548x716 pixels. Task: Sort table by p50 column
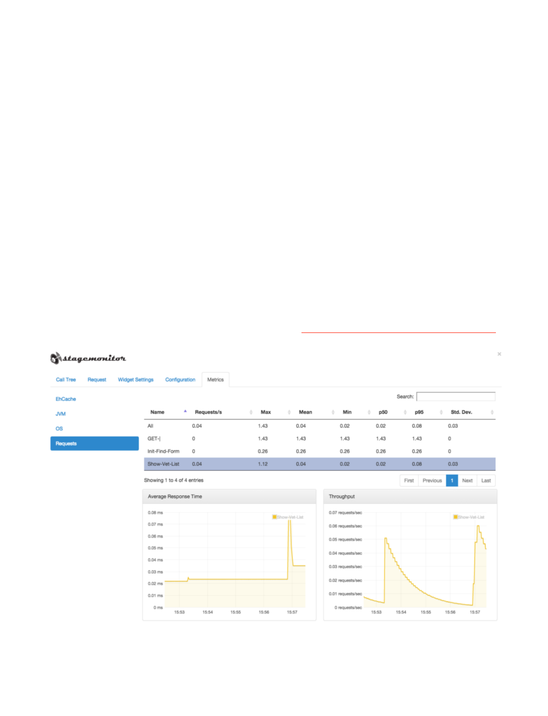tap(391, 412)
